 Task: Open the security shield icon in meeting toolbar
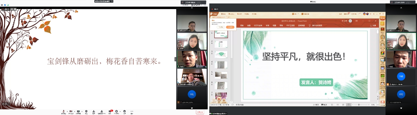click(86, 112)
